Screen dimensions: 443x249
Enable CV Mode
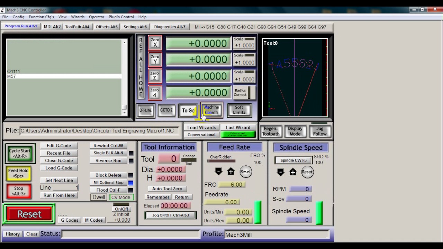121,197
